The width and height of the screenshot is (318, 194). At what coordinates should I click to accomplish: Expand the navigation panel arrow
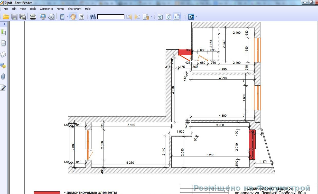click(4, 24)
